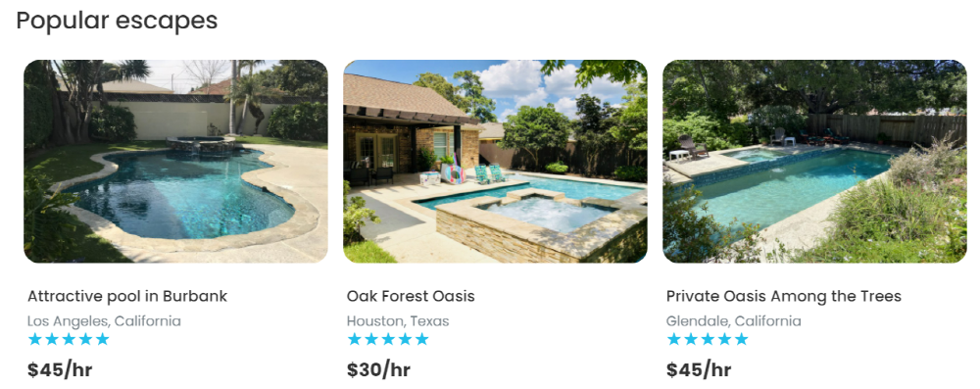Click the first star of Glendale listing rating
Image resolution: width=980 pixels, height=389 pixels.
(x=674, y=339)
